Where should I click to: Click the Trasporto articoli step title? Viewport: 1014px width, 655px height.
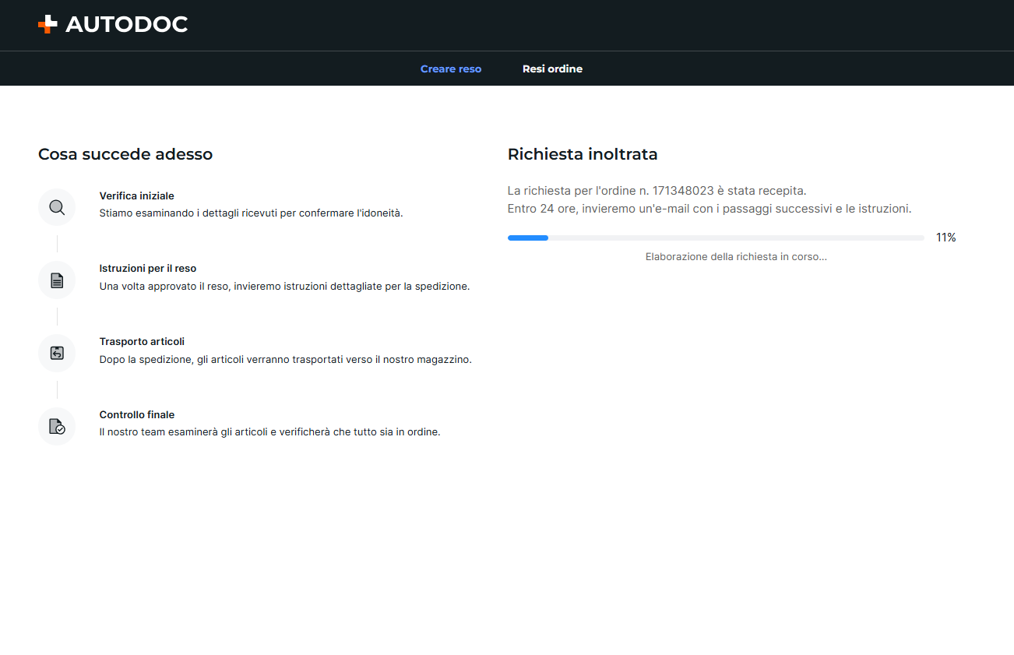[x=142, y=341]
